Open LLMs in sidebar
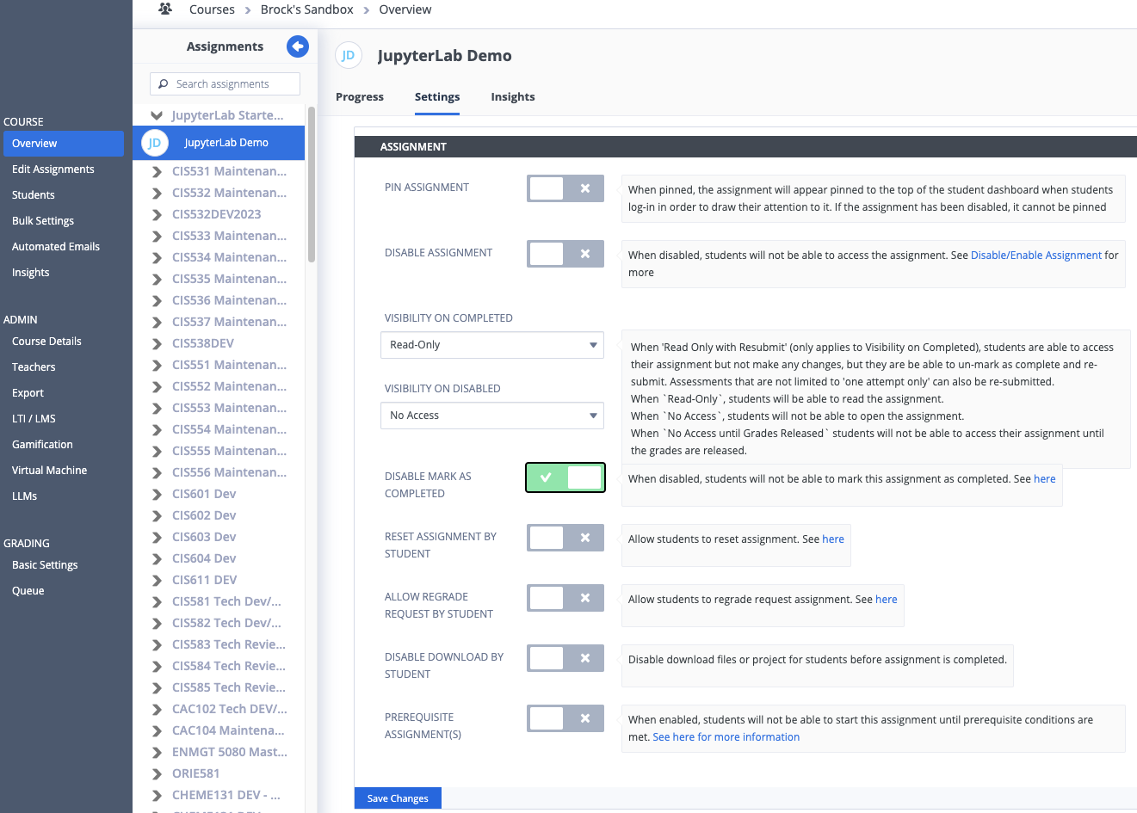Screen dimensions: 1137x813 coord(24,496)
